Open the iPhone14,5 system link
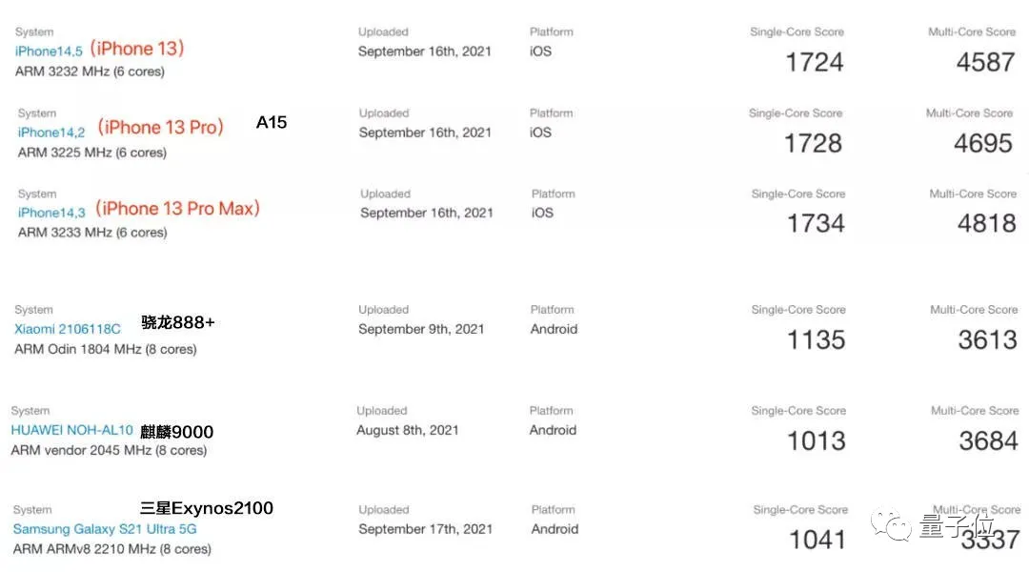 [x=48, y=51]
